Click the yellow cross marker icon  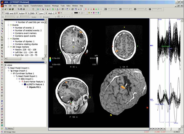point(89,13)
